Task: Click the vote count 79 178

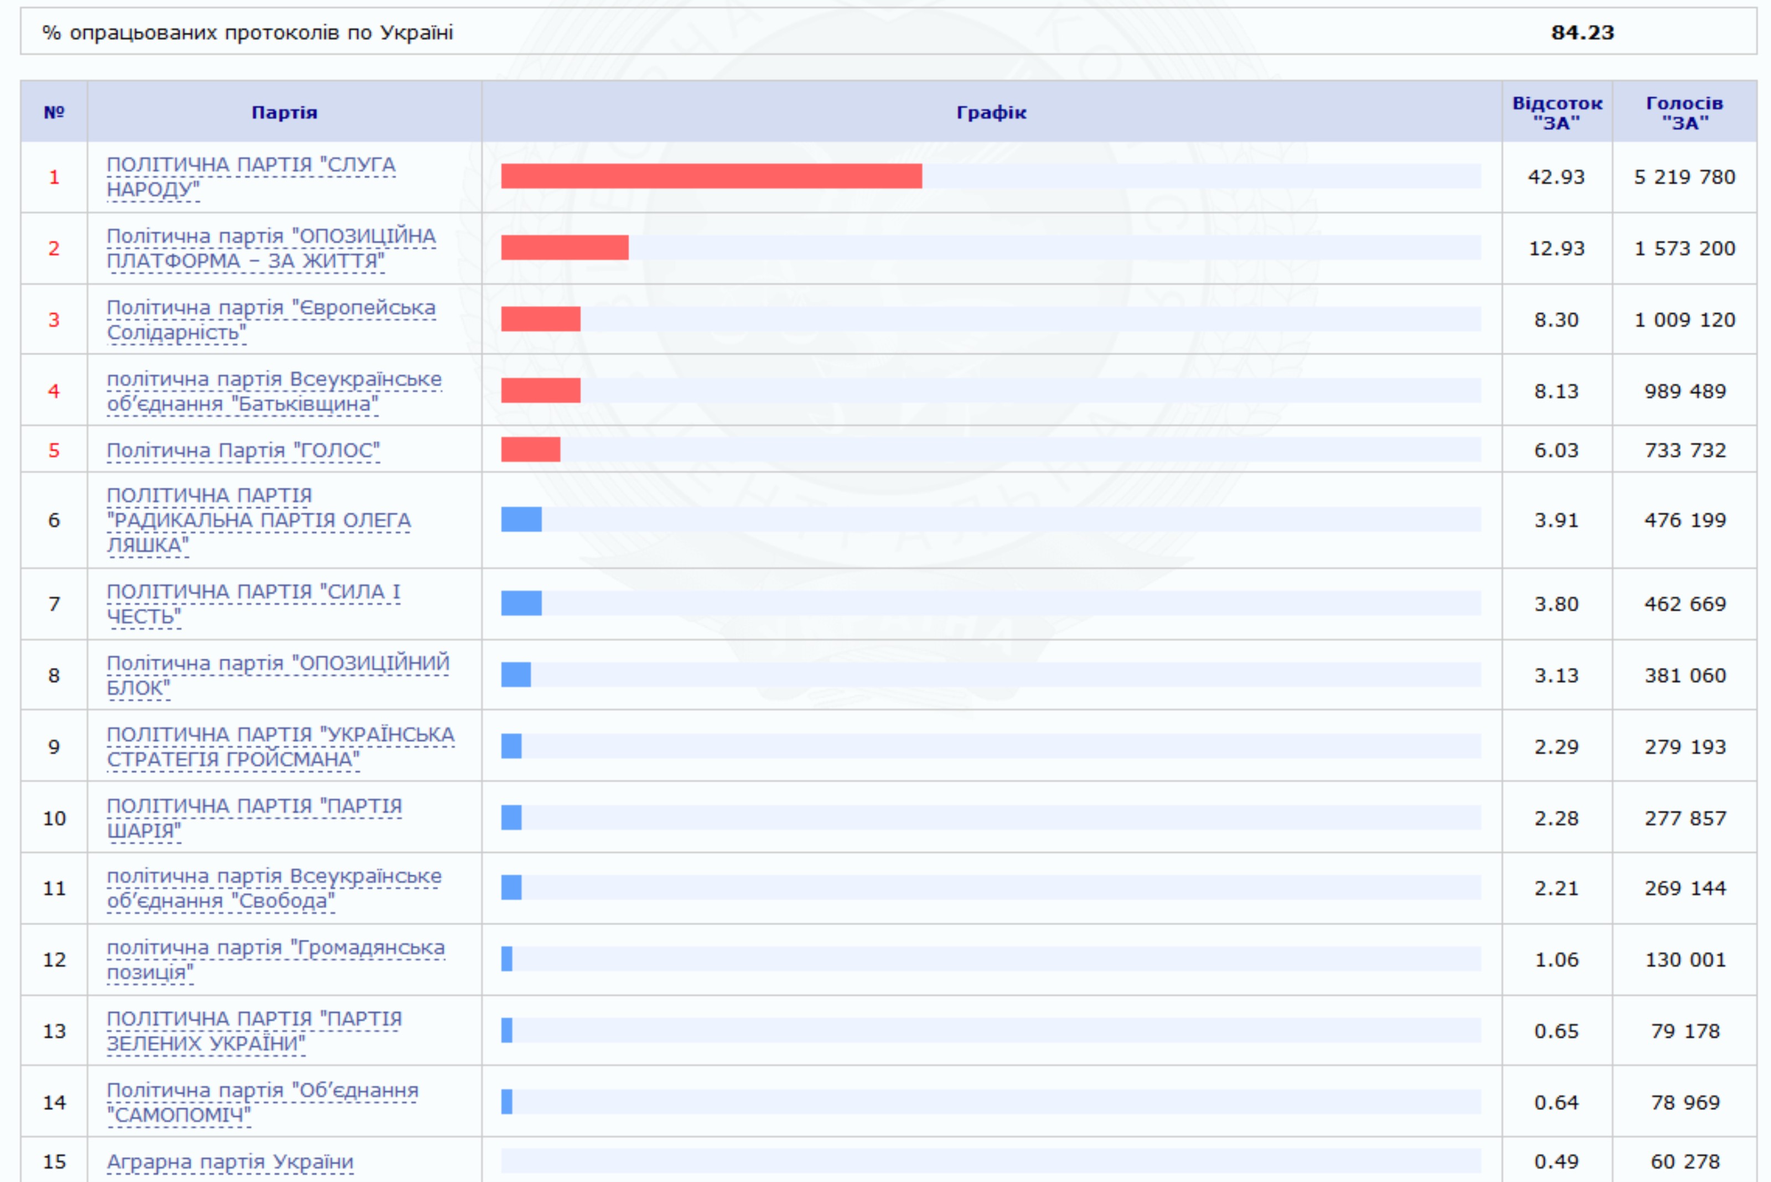Action: [x=1686, y=1031]
